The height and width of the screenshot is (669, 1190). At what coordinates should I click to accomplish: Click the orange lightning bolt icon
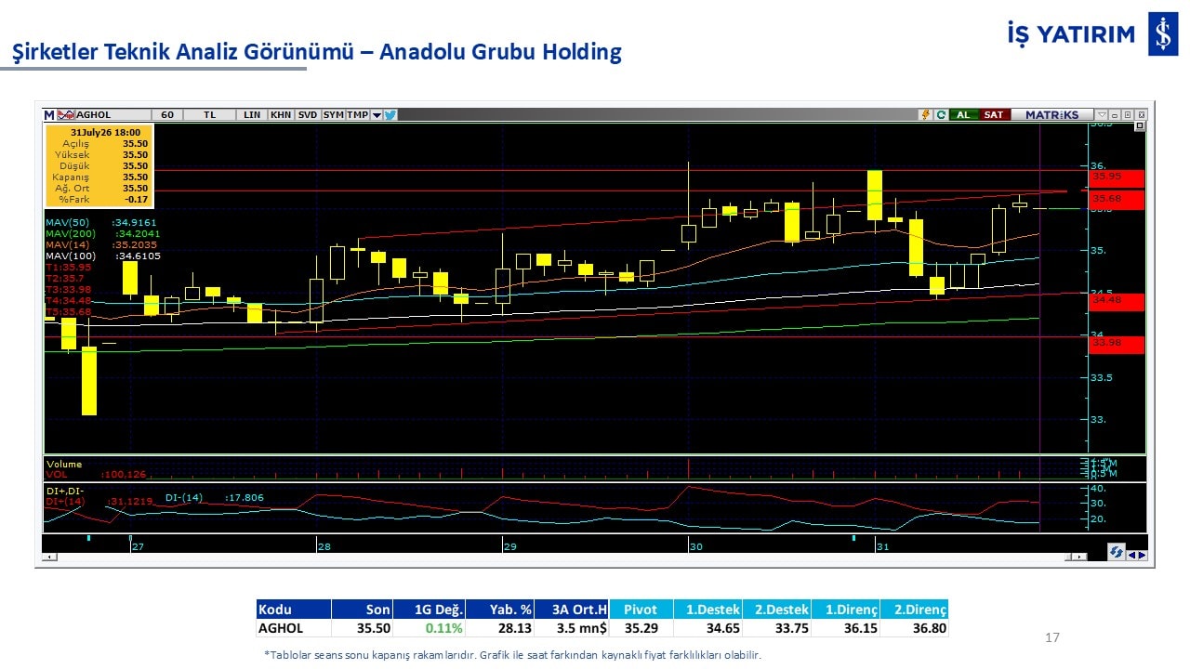[x=926, y=115]
